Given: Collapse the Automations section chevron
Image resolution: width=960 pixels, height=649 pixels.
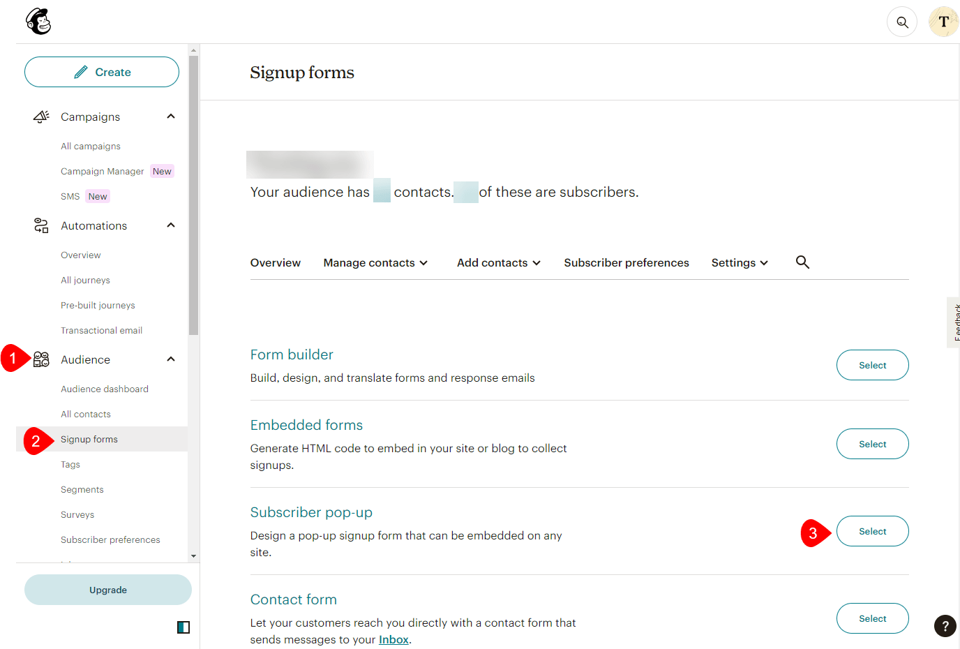Looking at the screenshot, I should tap(171, 225).
